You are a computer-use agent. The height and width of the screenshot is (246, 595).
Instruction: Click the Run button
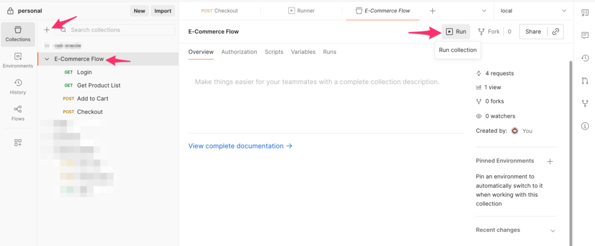point(456,32)
